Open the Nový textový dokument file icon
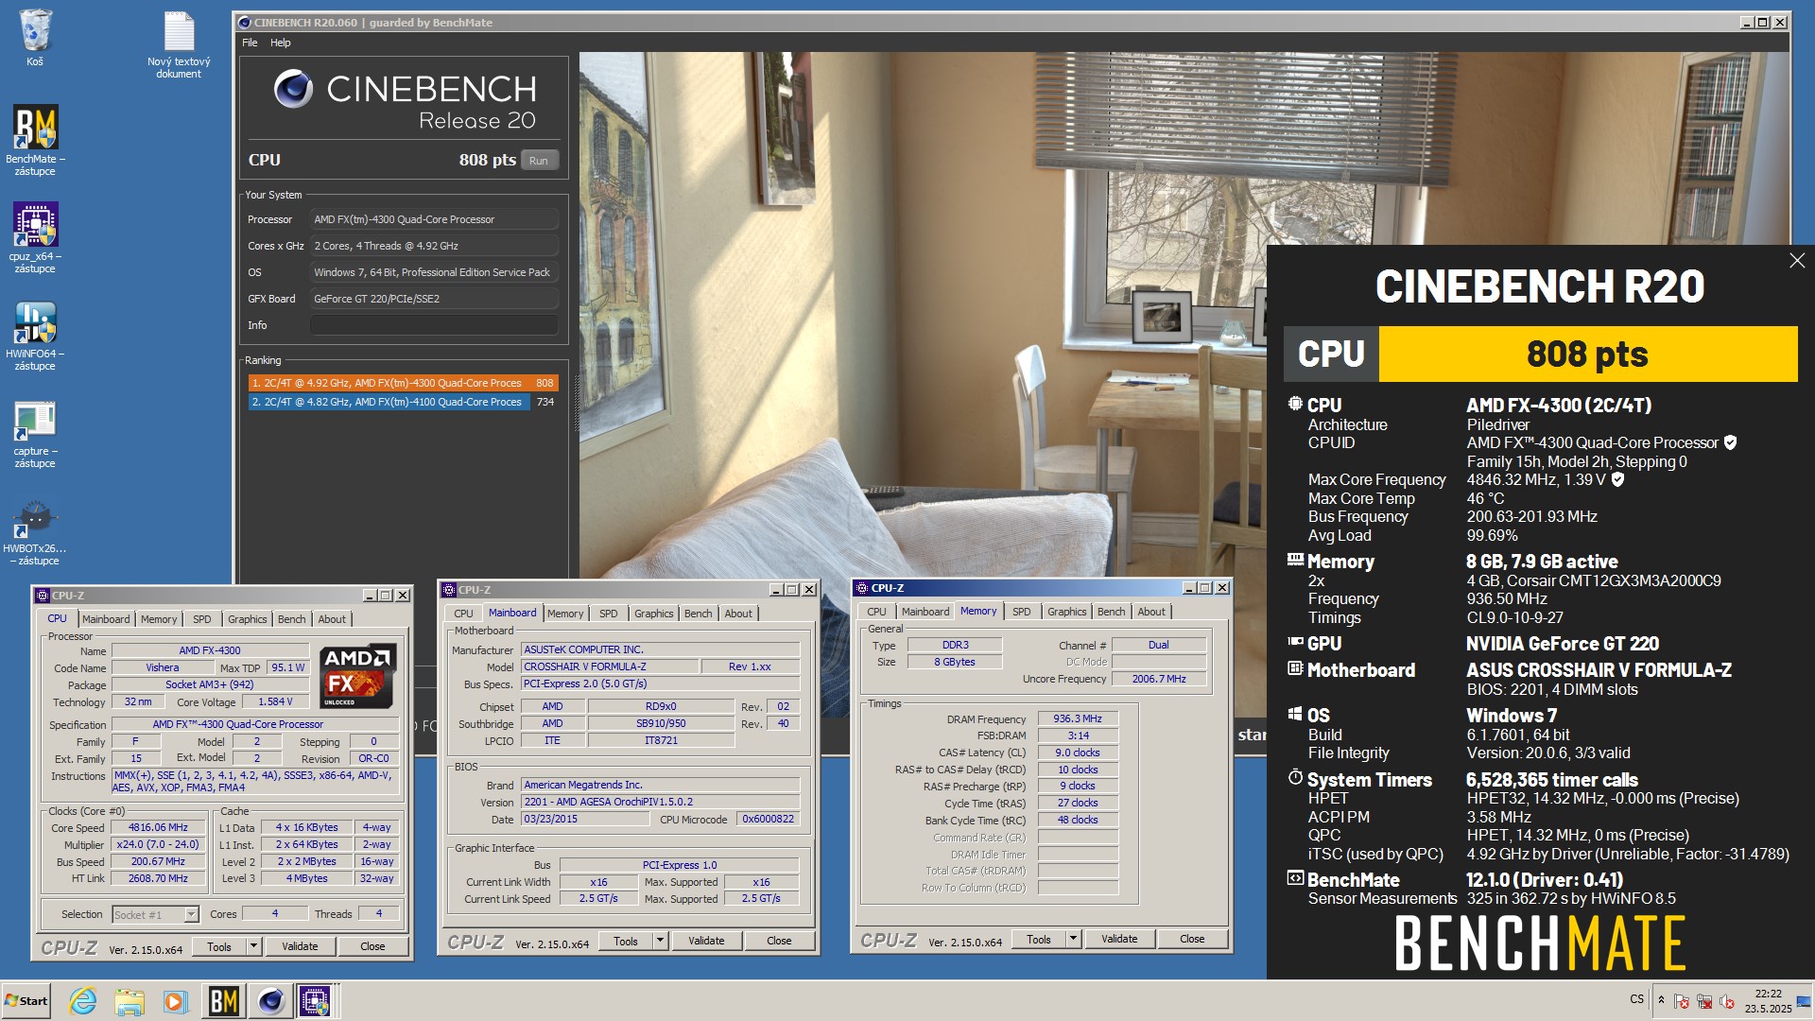The width and height of the screenshot is (1815, 1021). coord(179,43)
